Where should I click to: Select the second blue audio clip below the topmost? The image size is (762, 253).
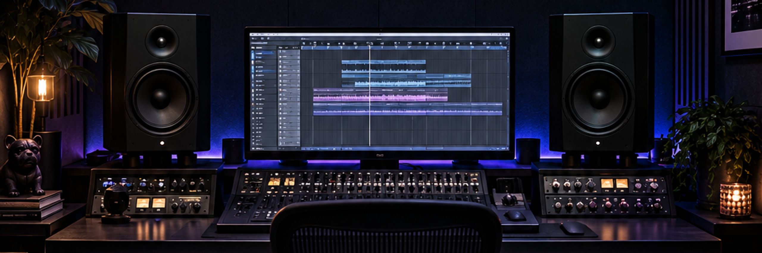406,80
